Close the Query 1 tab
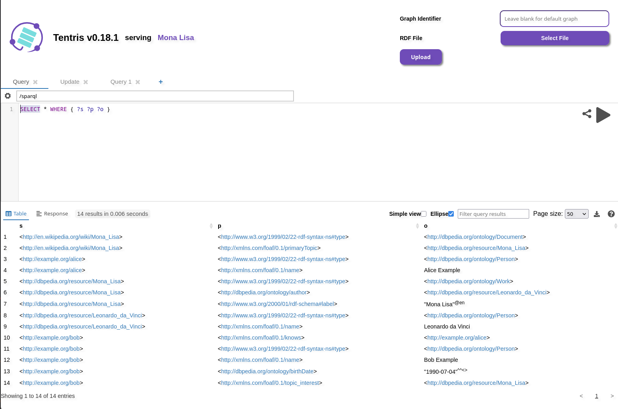Image resolution: width=618 pixels, height=409 pixels. pos(138,82)
